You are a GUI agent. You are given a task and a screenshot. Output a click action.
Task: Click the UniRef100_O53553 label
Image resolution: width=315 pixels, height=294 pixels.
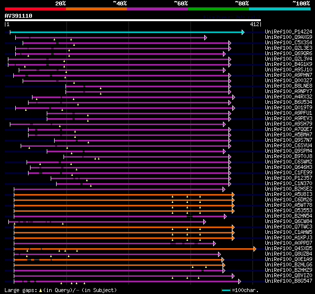point(288,211)
